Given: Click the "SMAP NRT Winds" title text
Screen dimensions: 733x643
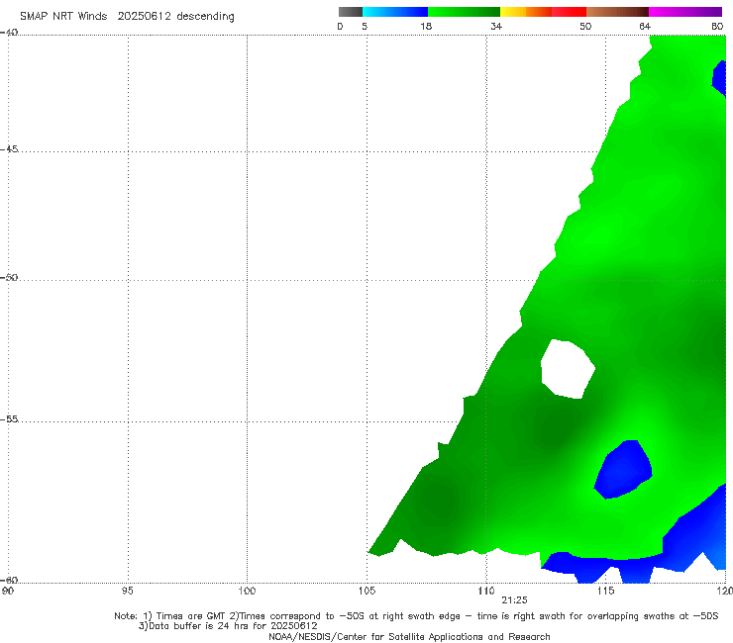Looking at the screenshot, I should [63, 16].
